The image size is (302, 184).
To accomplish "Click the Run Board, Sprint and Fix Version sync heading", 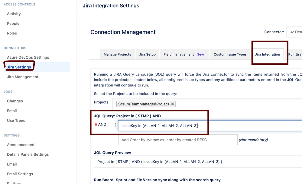I will tap(157, 180).
